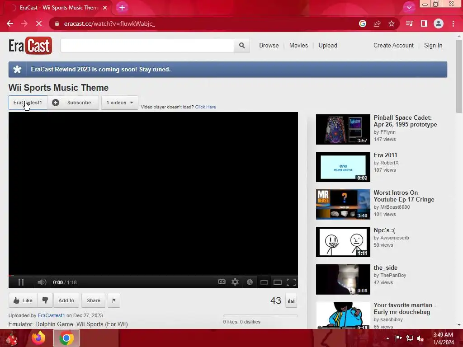Enter fullscreen mode in video player
Screen dimensions: 463x347
click(x=291, y=282)
